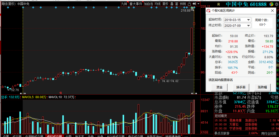Select the 宁波华翔 封涨停板 row
Viewport: 279px width, 137px height.
[x=246, y=129]
